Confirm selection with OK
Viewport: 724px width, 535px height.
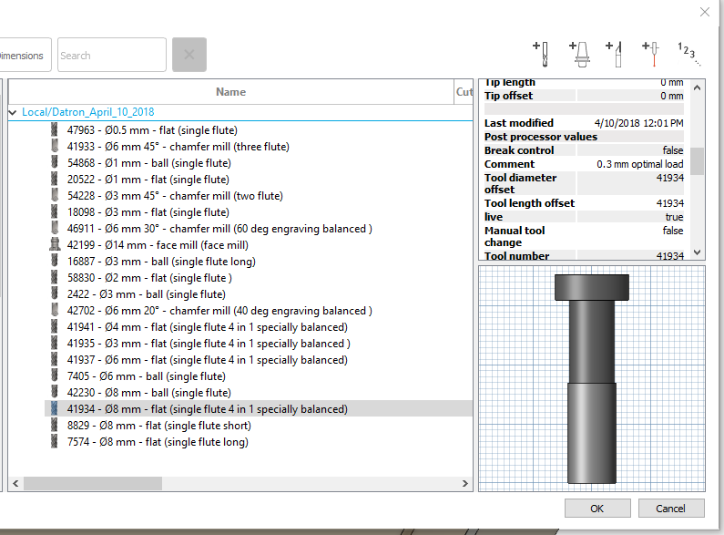click(597, 509)
